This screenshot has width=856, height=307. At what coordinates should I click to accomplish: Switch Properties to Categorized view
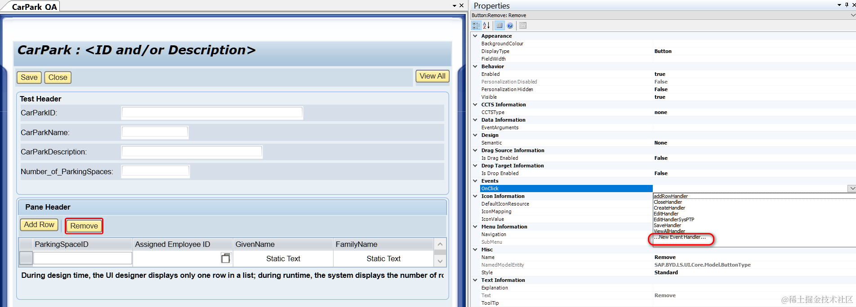tap(476, 26)
